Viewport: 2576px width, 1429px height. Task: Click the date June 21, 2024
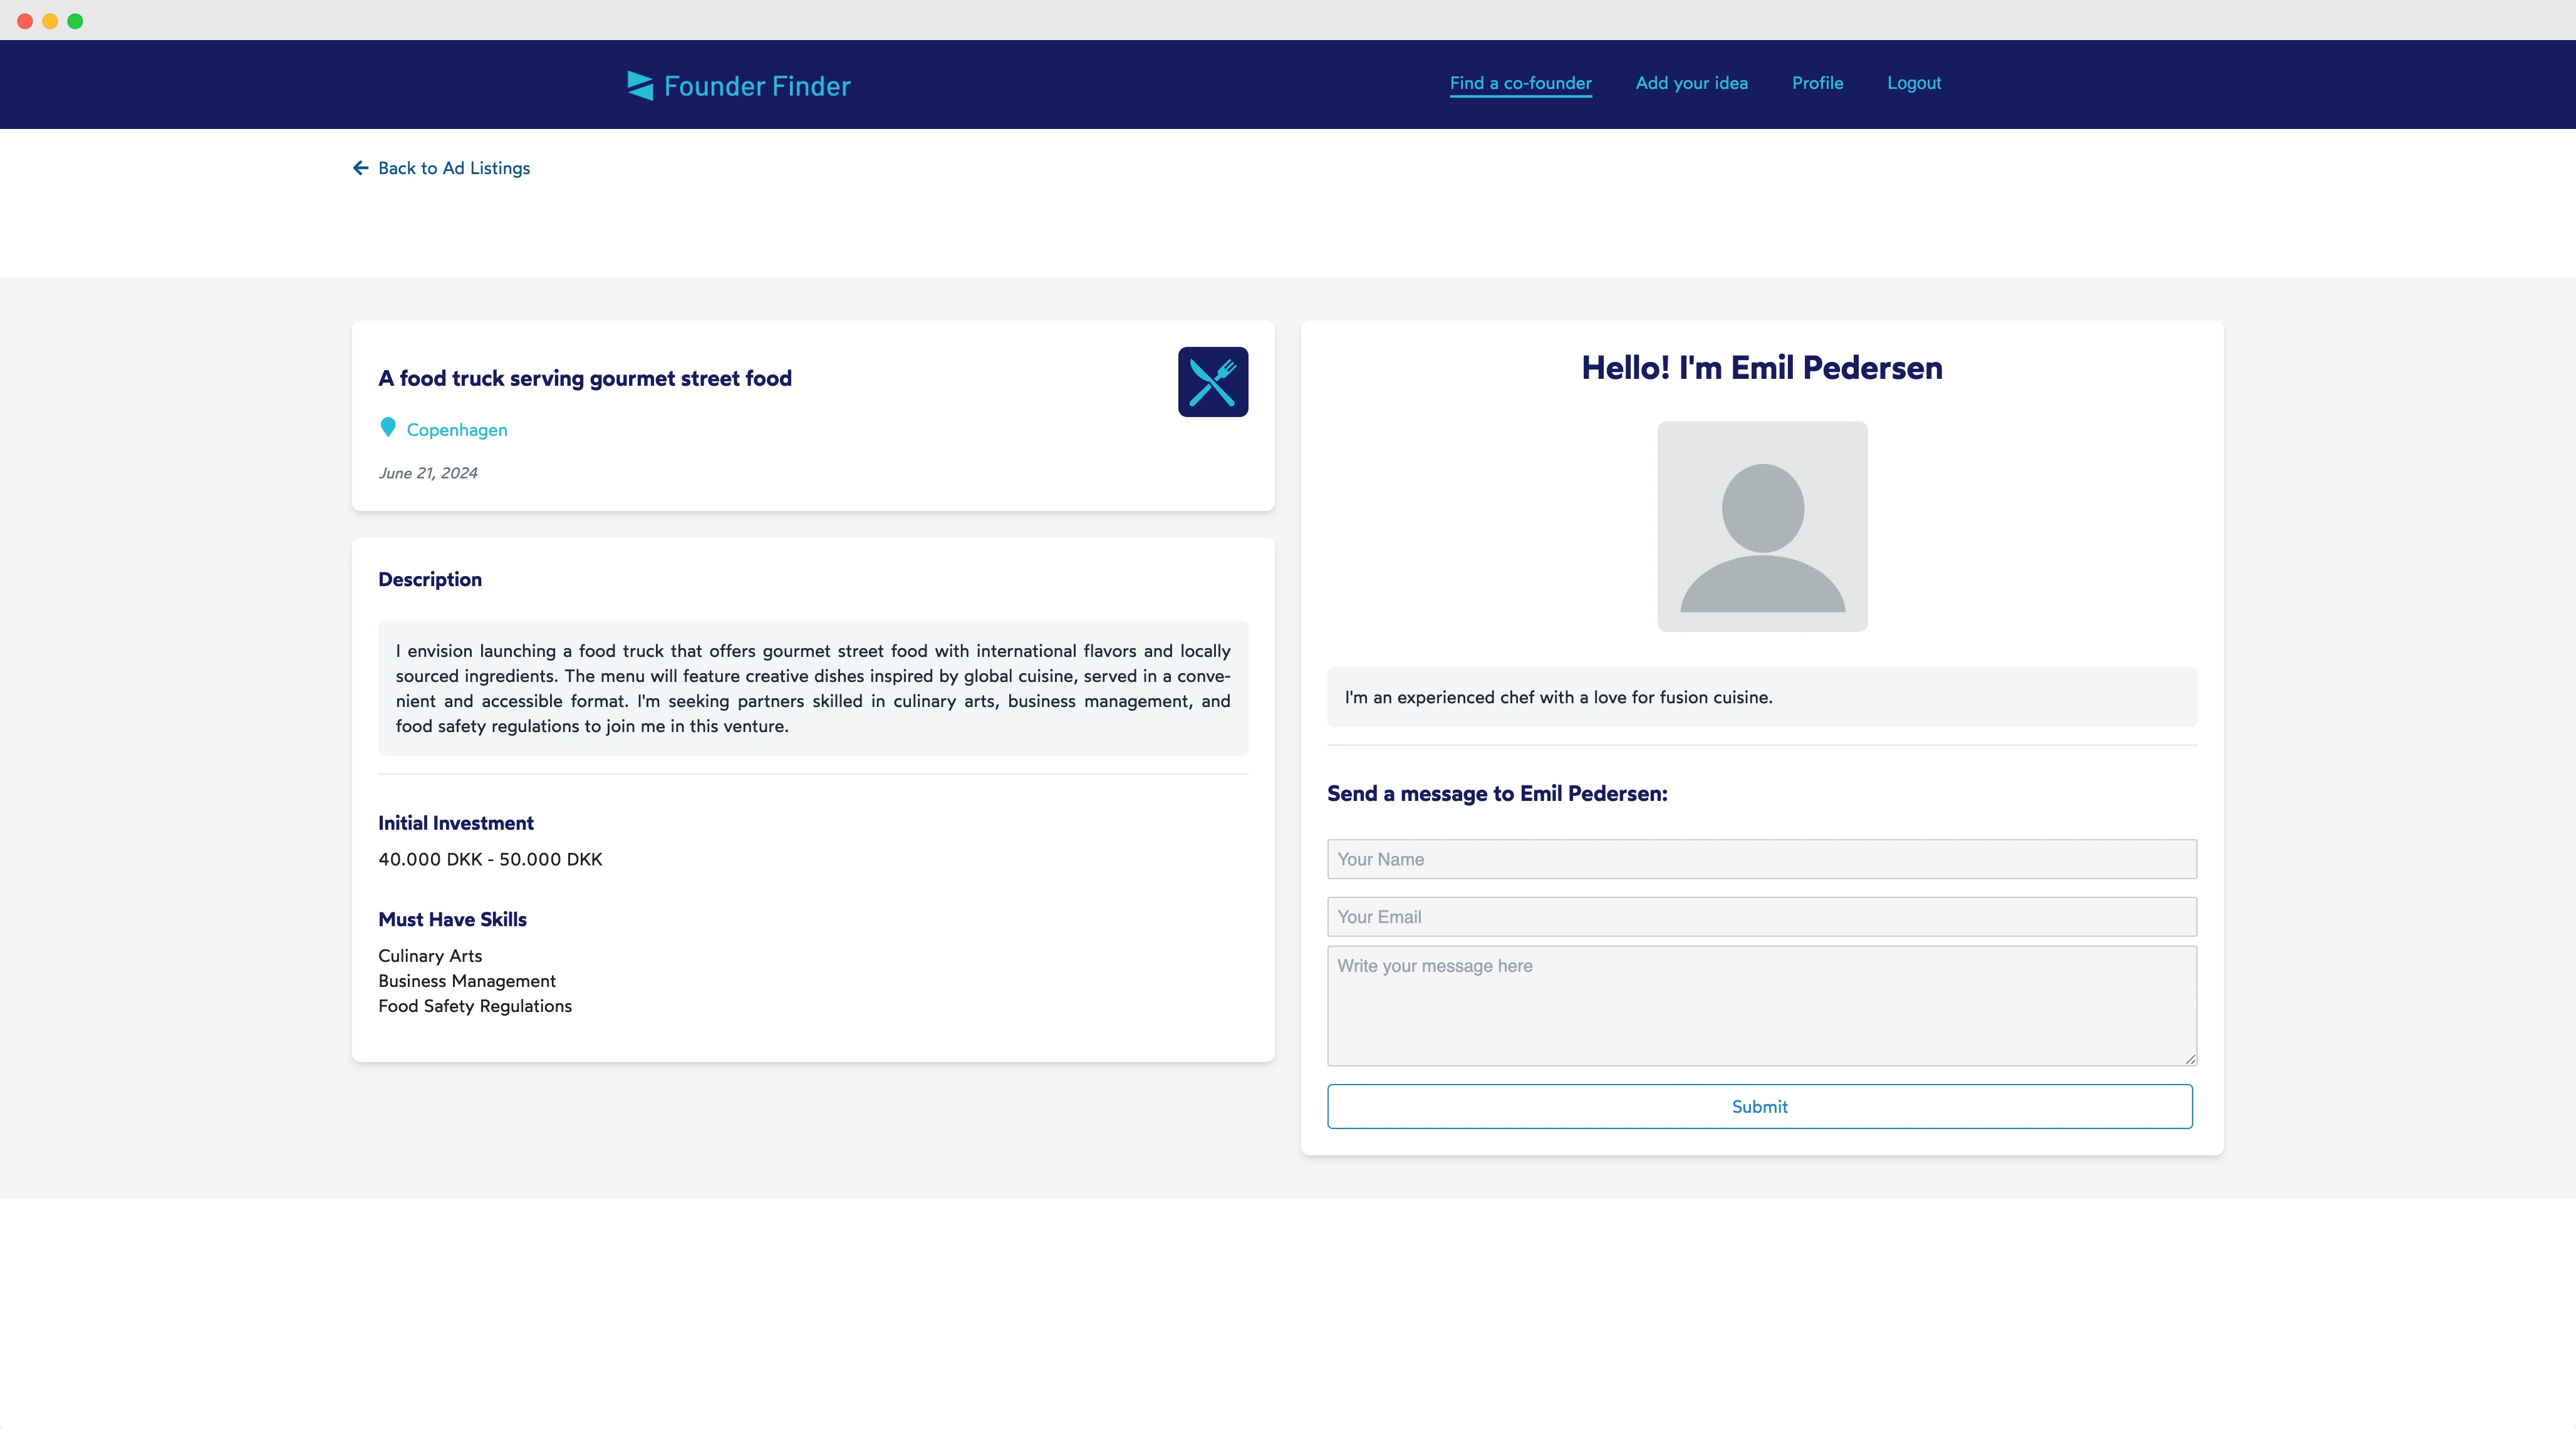[x=428, y=473]
